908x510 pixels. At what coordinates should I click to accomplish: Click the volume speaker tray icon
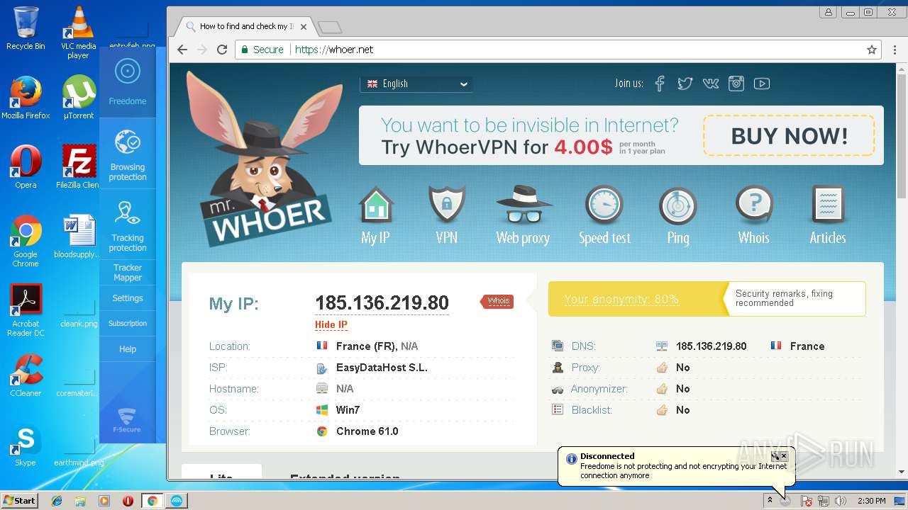(841, 501)
